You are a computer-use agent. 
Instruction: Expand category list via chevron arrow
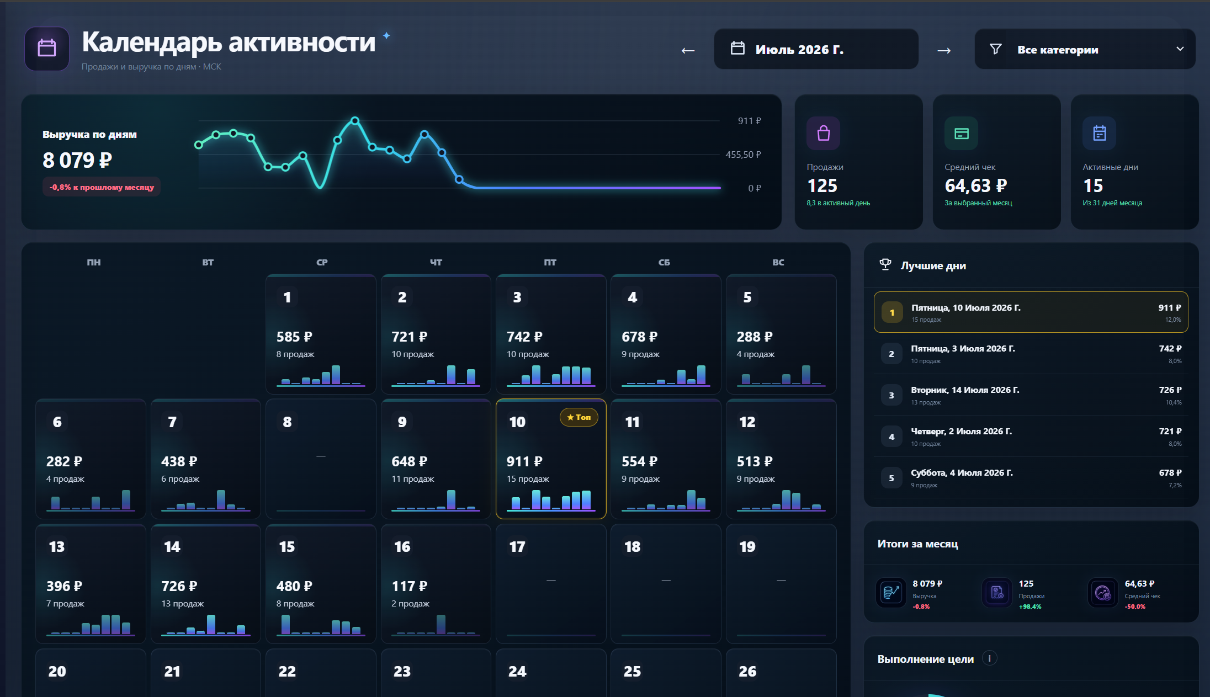pyautogui.click(x=1180, y=49)
